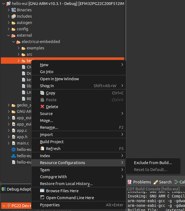This screenshot has height=211, width=185.
Task: Click the Refresh icon in context menu
Action: (x=42, y=149)
